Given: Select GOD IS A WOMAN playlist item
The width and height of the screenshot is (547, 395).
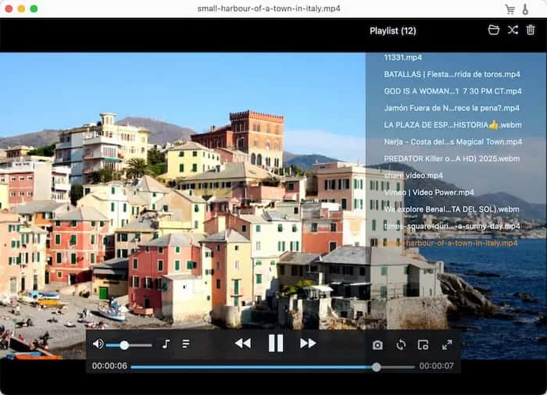Looking at the screenshot, I should coord(452,91).
